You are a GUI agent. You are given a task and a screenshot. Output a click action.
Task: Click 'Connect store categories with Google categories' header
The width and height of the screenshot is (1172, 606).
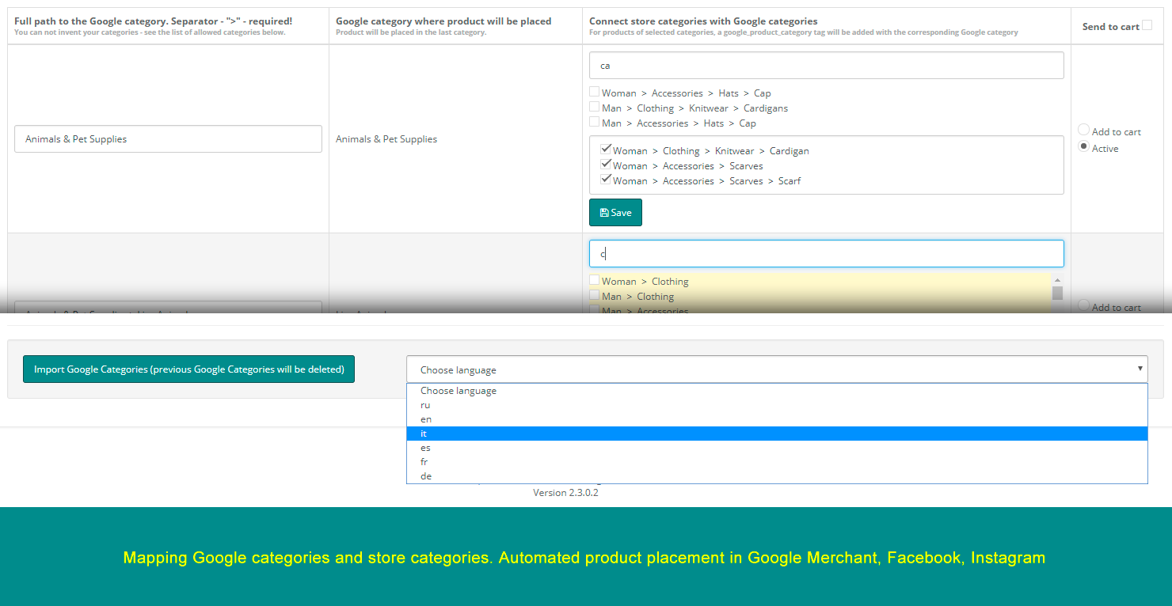click(x=703, y=21)
